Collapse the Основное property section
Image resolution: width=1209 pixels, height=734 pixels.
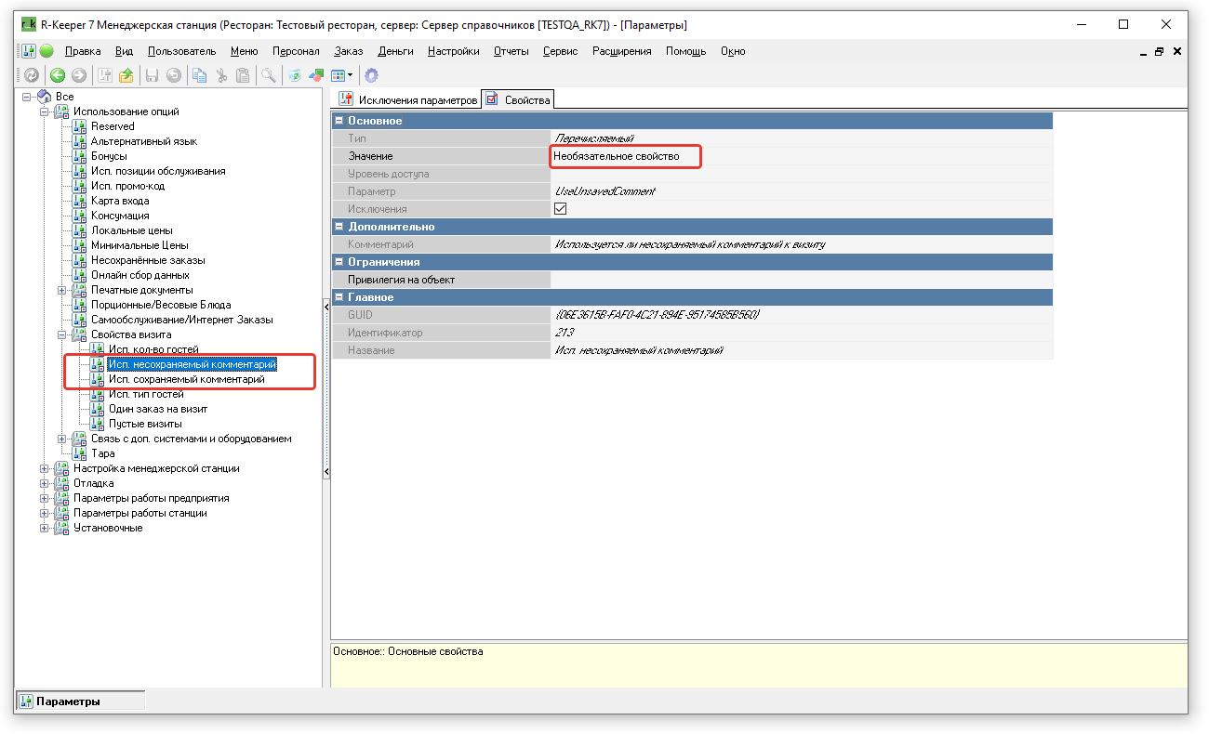pyautogui.click(x=339, y=121)
